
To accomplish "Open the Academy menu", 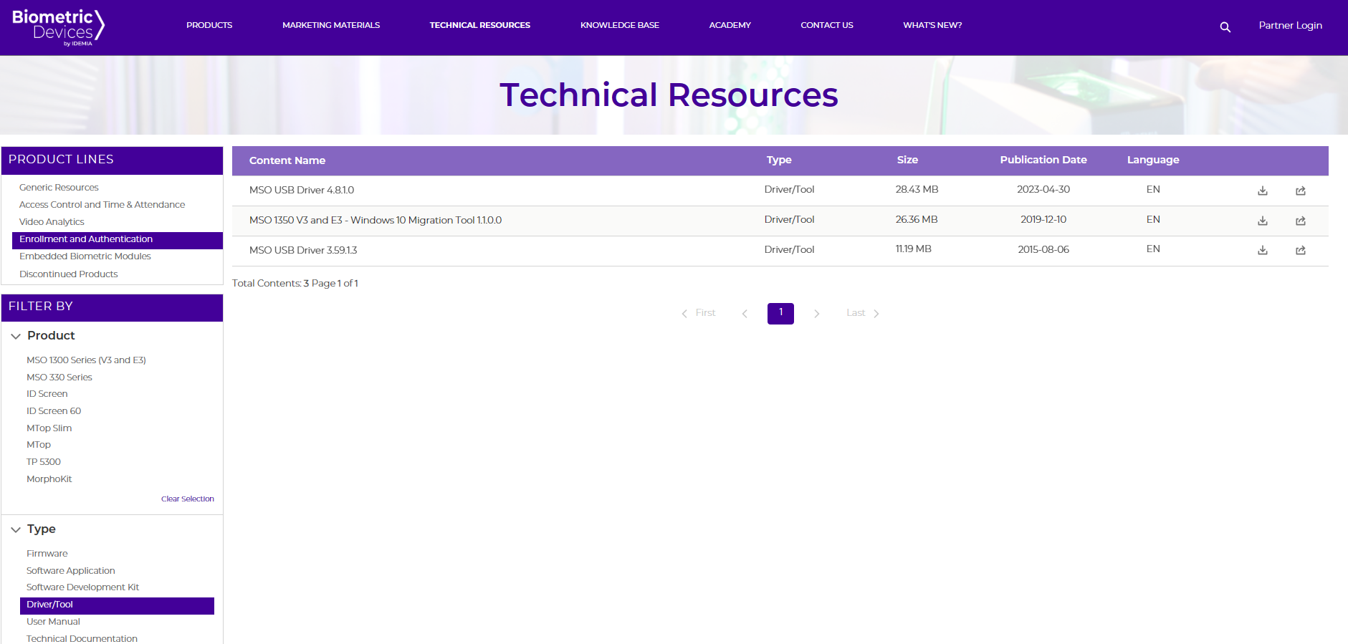I will tap(730, 25).
